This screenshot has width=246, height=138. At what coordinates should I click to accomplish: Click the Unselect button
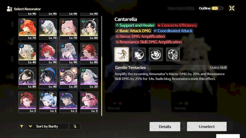click(207, 126)
